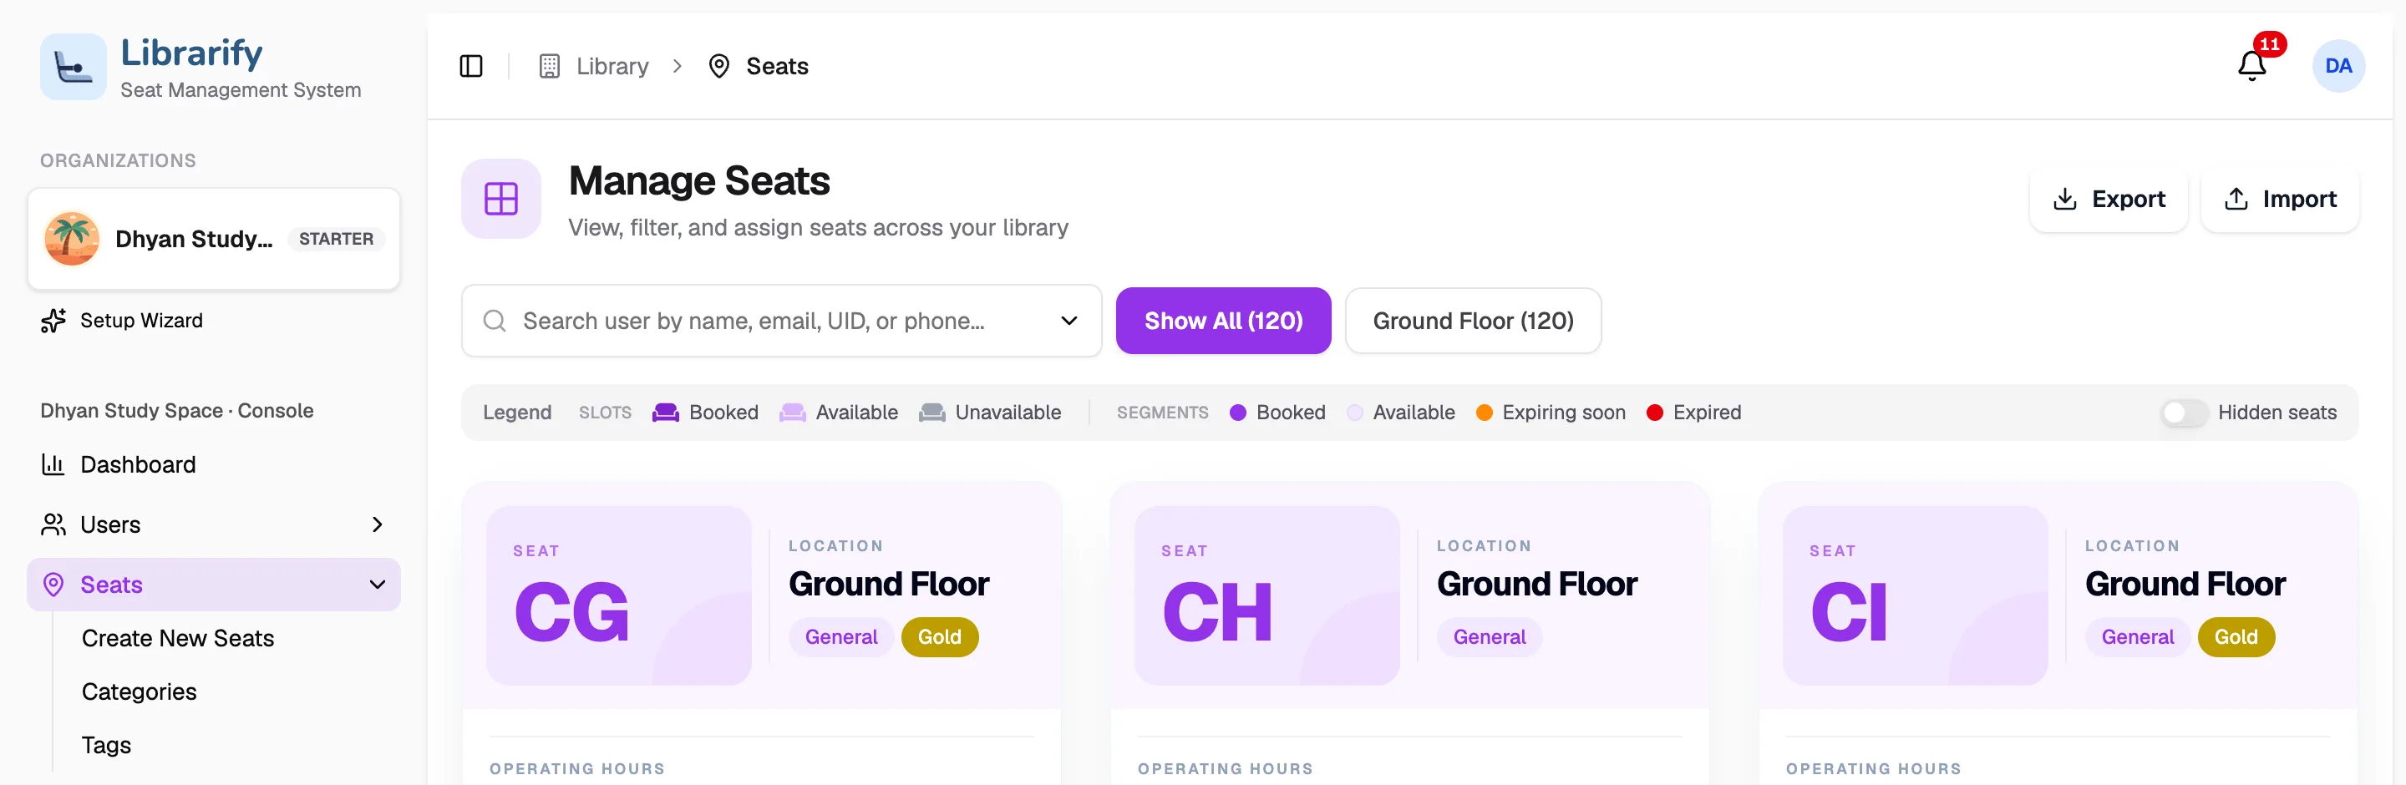Click the Available slot sofa legend icon
Viewport: 2406px width, 785px height.
[792, 413]
